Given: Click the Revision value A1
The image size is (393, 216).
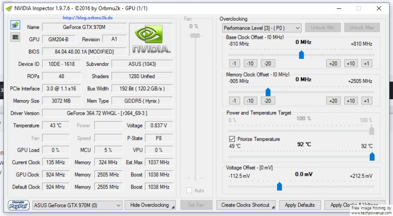Looking at the screenshot, I should tap(114, 39).
